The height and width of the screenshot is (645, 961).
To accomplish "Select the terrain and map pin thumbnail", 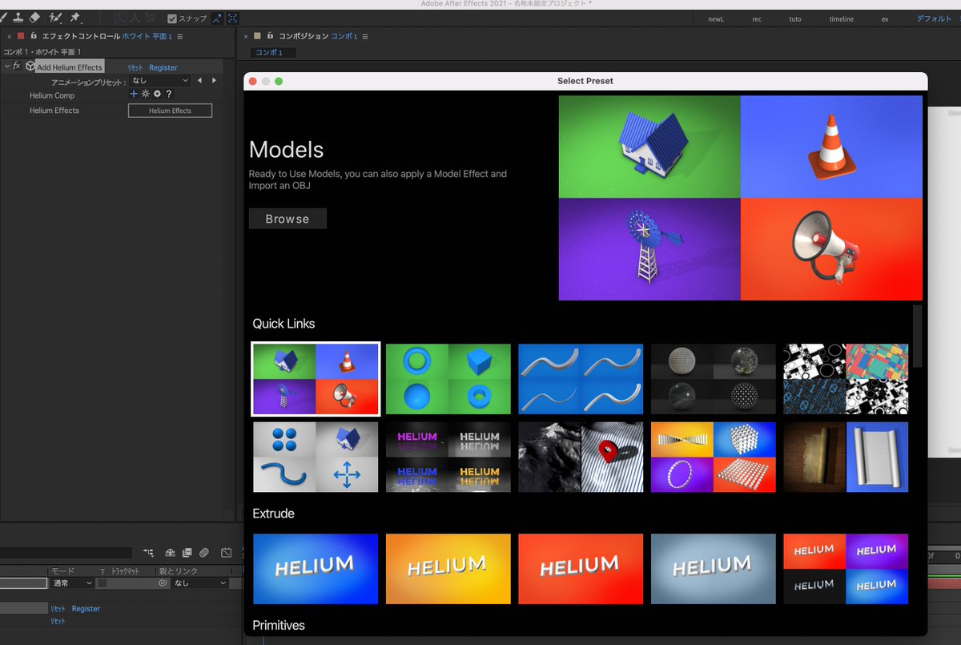I will (x=581, y=457).
